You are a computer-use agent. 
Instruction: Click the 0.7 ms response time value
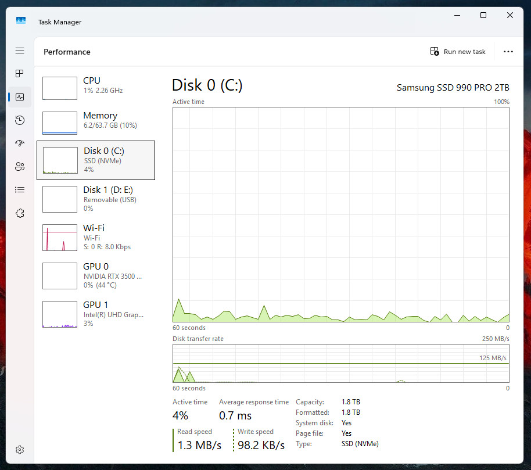[x=235, y=415]
